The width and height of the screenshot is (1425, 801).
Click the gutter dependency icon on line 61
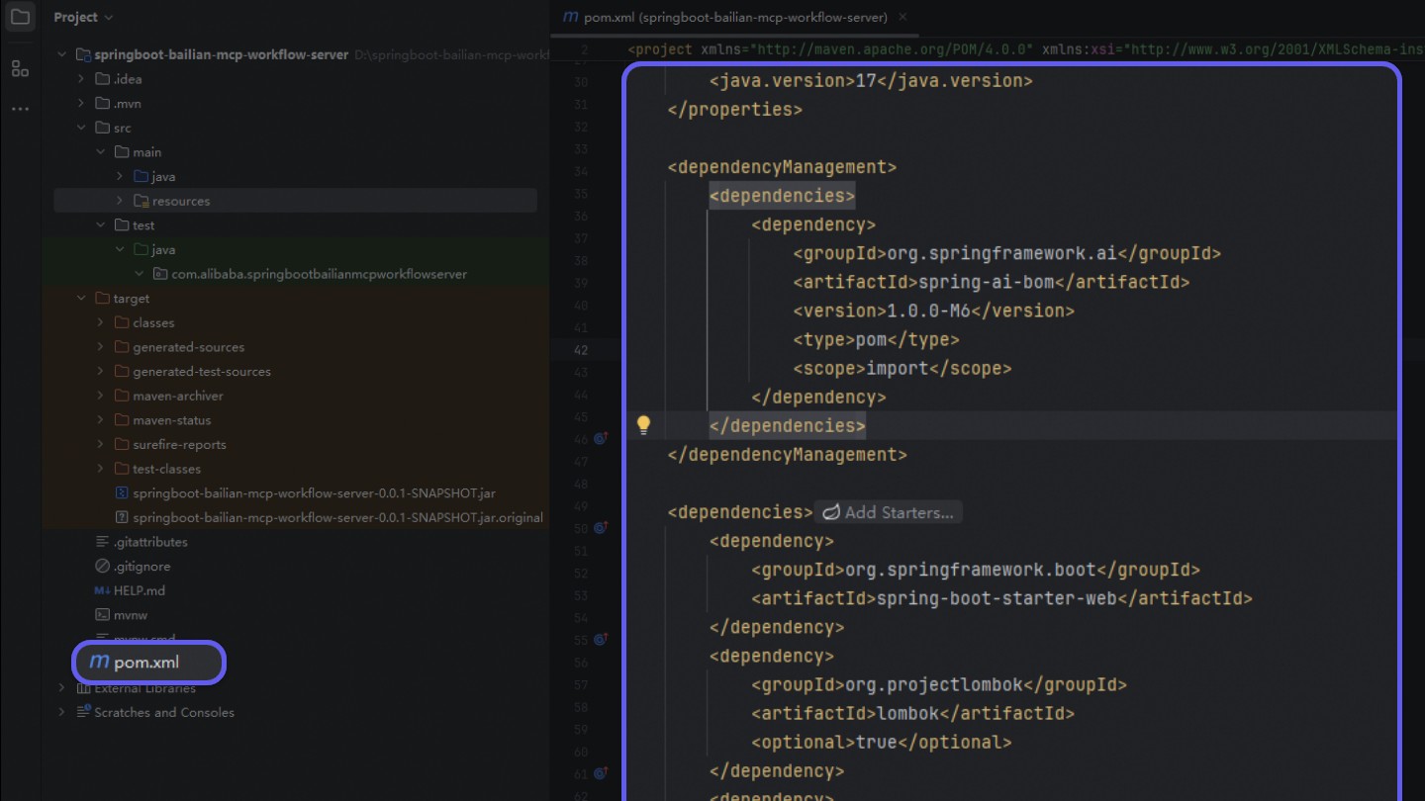point(600,774)
